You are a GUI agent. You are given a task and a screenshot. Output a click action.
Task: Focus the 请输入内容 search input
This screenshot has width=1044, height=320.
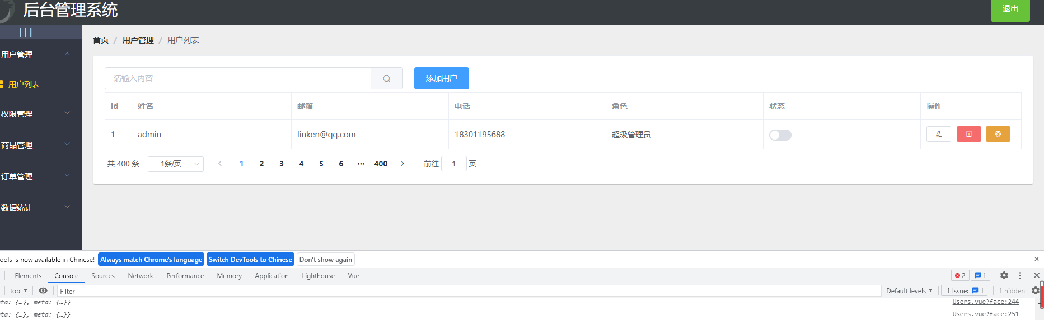[238, 78]
